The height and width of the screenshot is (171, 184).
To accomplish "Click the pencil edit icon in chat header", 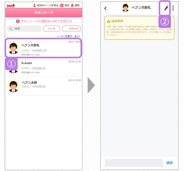I will pos(166,8).
